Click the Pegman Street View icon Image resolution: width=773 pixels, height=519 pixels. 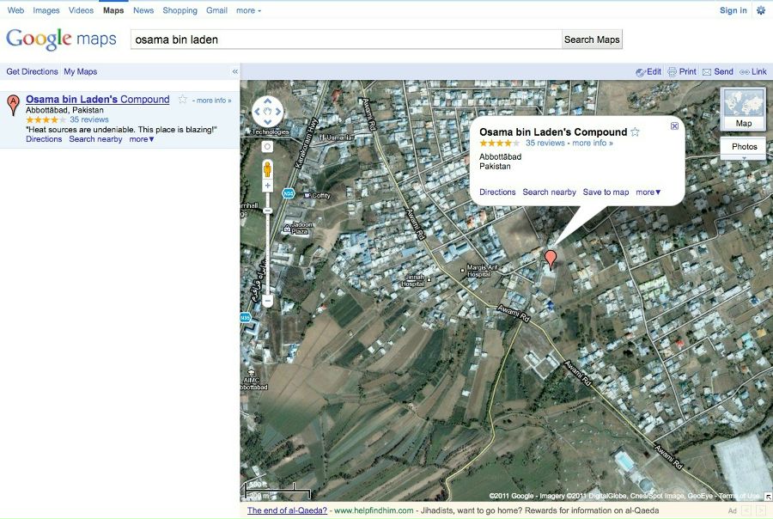[267, 167]
